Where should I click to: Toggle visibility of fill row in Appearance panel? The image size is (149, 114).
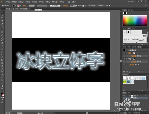(x=124, y=59)
